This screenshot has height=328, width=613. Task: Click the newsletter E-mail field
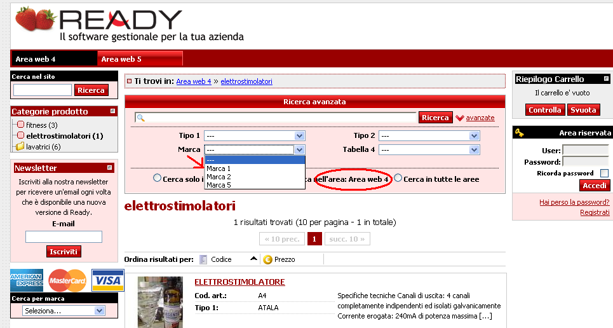pyautogui.click(x=64, y=237)
